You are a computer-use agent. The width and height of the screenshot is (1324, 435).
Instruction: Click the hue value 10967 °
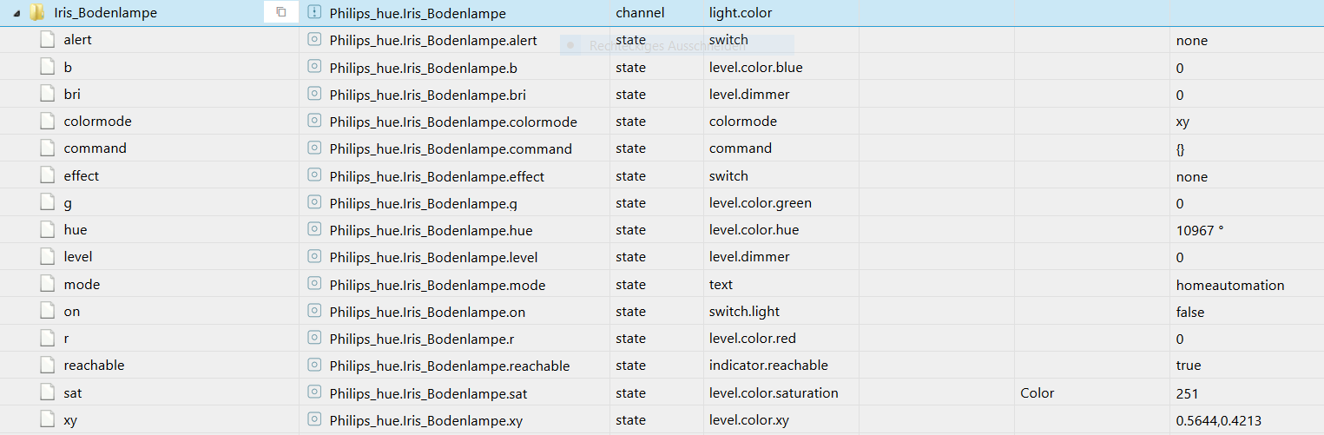1199,230
